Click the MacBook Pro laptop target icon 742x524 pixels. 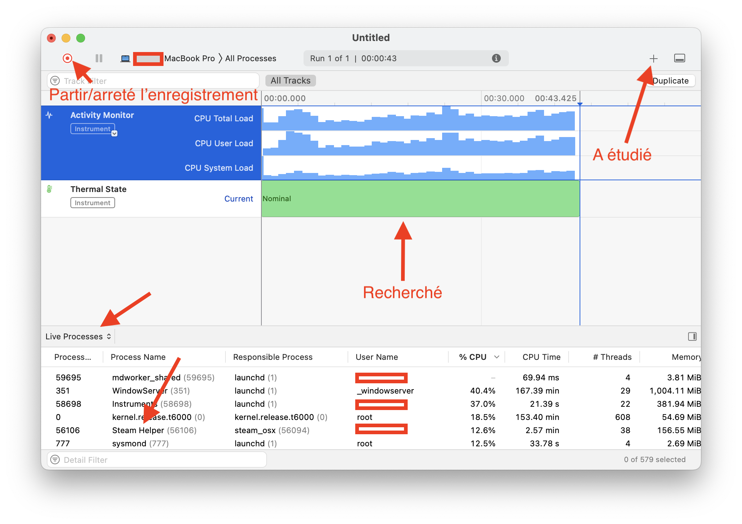coord(125,59)
